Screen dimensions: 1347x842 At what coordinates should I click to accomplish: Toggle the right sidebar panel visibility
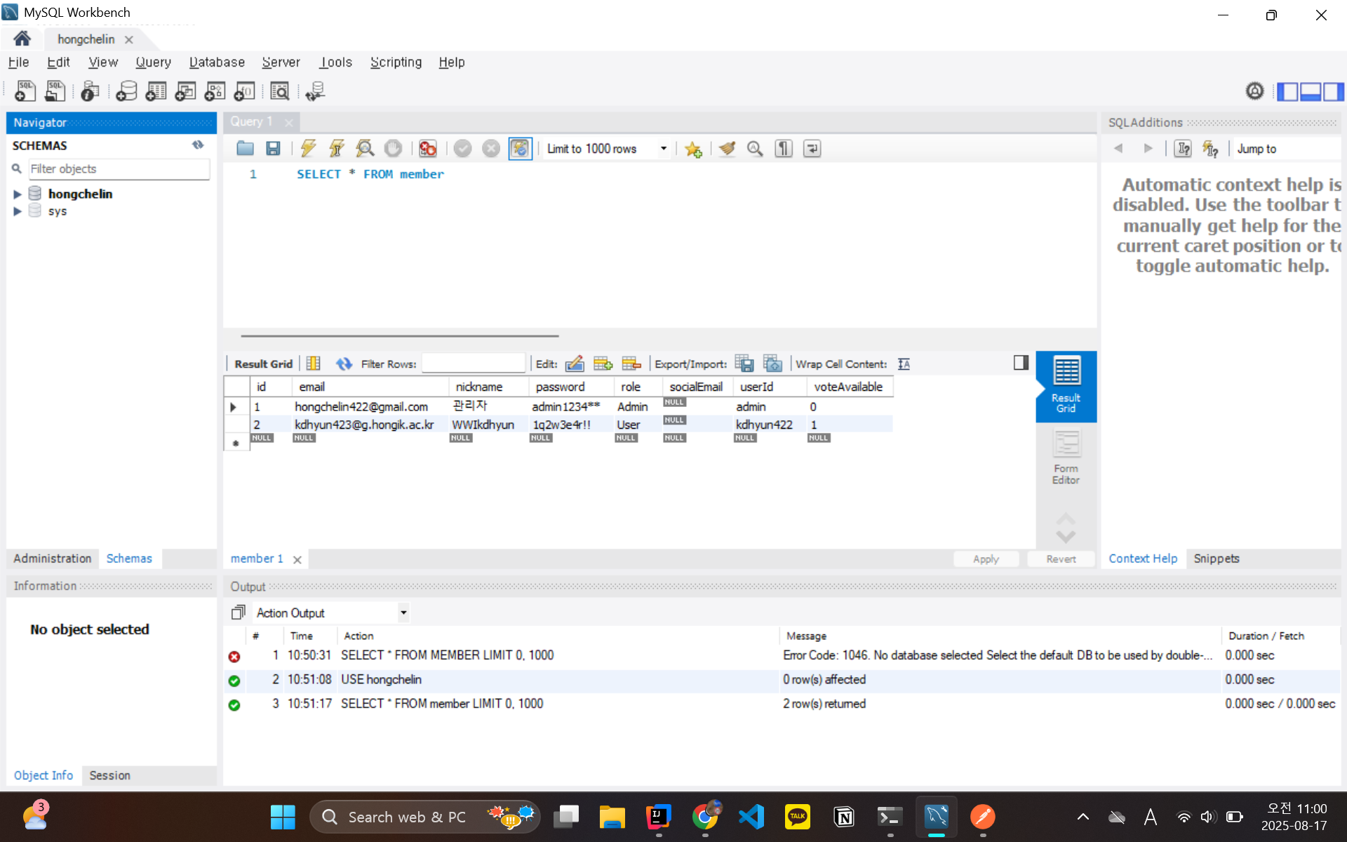[x=1334, y=91]
